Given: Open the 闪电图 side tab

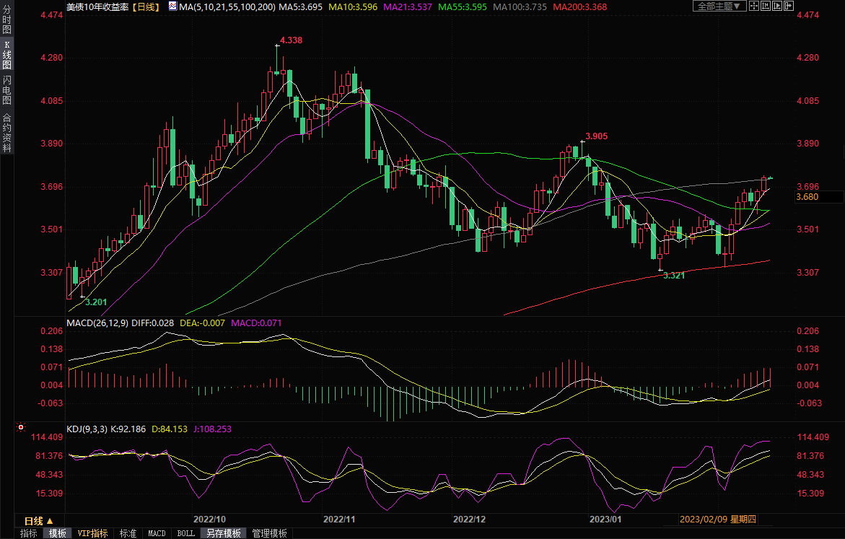Looking at the screenshot, I should pyautogui.click(x=6, y=90).
